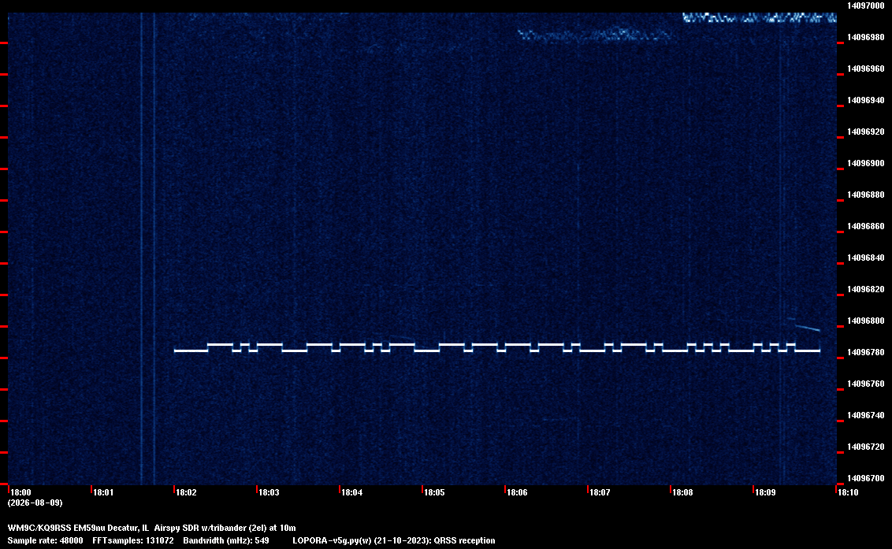This screenshot has width=892, height=549.
Task: Click the 14096960 frequency label
Action: [866, 69]
